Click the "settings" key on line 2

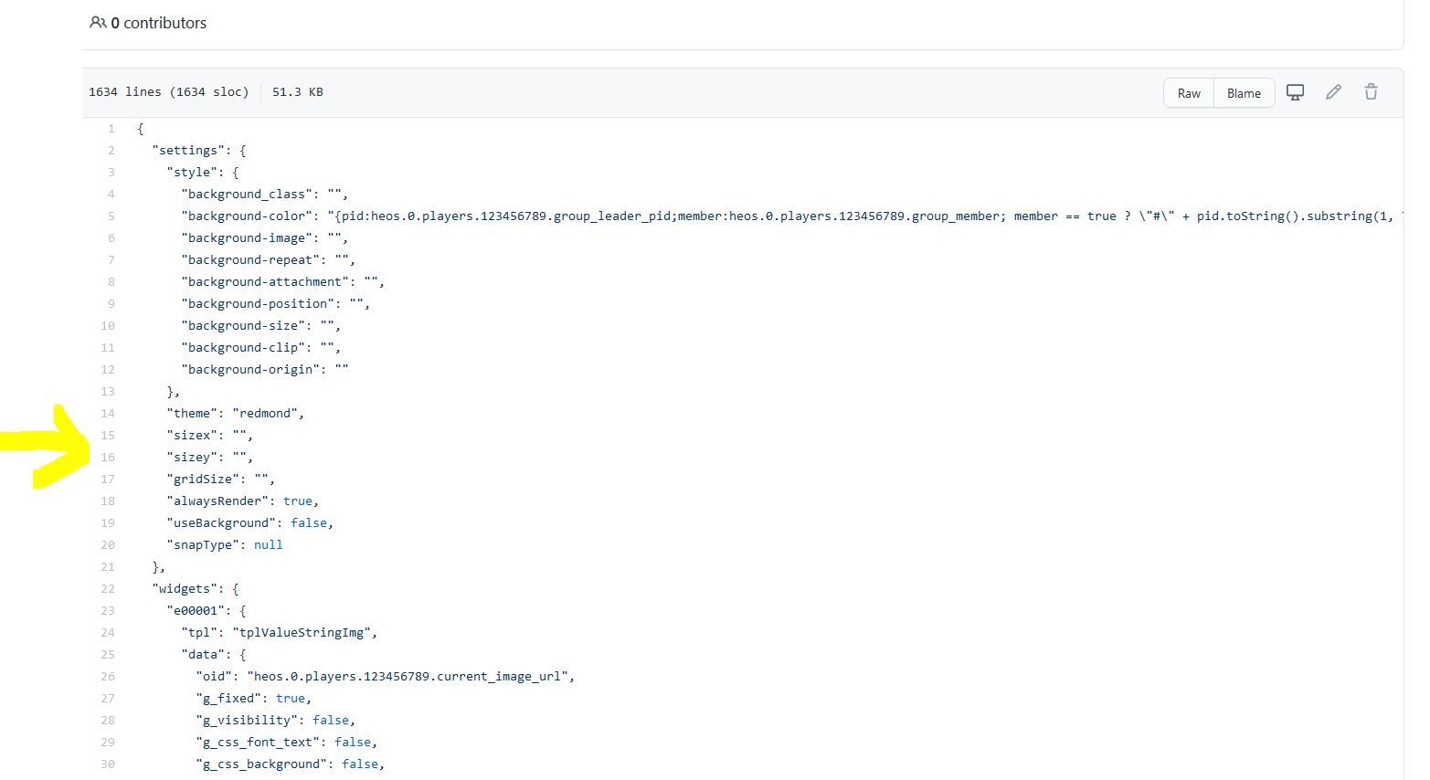pyautogui.click(x=188, y=151)
